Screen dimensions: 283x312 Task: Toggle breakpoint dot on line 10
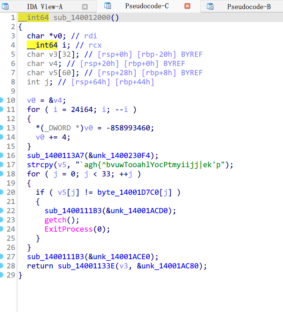coord(1,100)
